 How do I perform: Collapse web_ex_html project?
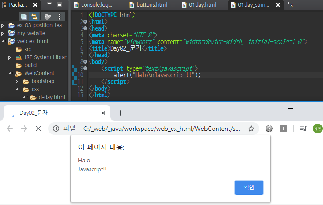coord(3,41)
